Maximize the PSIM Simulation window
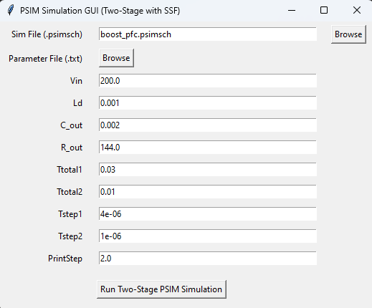The height and width of the screenshot is (308, 372). (x=324, y=11)
